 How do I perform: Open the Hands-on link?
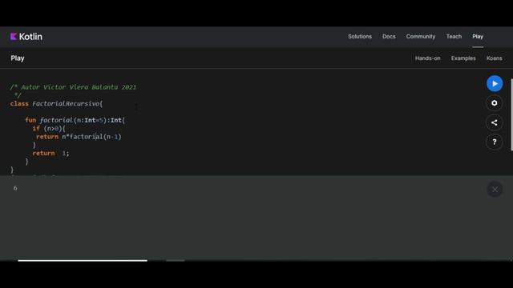click(427, 58)
